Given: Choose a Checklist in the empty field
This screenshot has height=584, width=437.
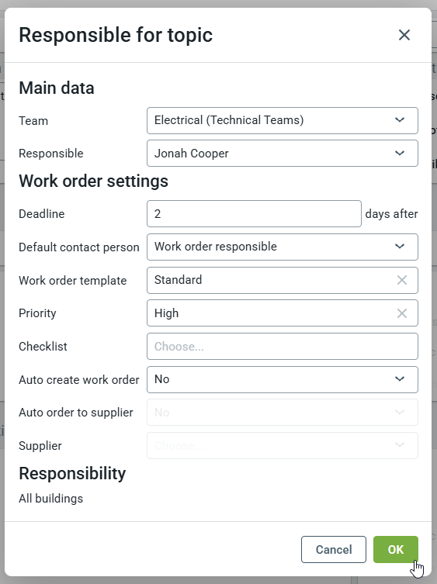Looking at the screenshot, I should [283, 347].
